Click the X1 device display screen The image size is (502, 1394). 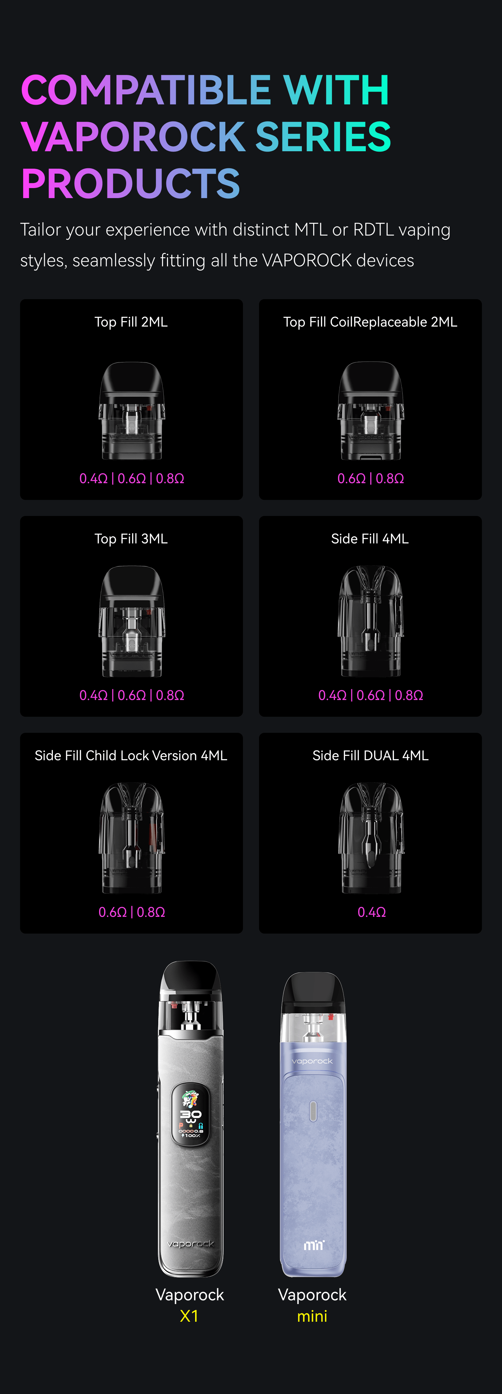click(x=190, y=1114)
